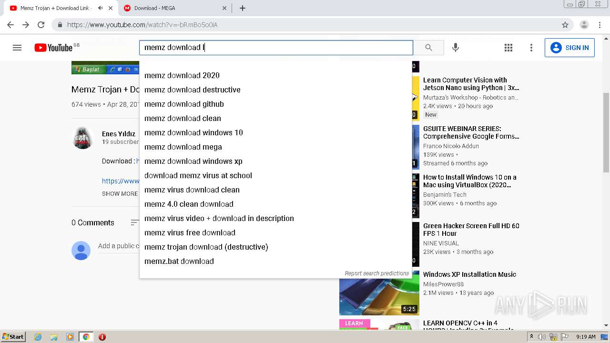Choose 'download memz virus at school'
The height and width of the screenshot is (343, 610).
(x=275, y=175)
